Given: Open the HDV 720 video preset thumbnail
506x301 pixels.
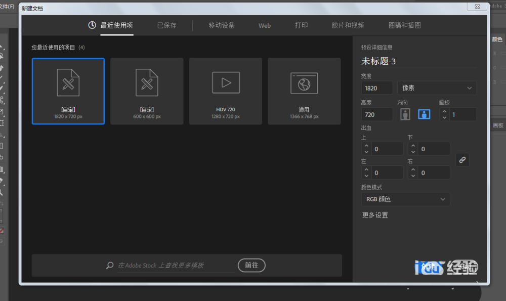Looking at the screenshot, I should tap(225, 91).
